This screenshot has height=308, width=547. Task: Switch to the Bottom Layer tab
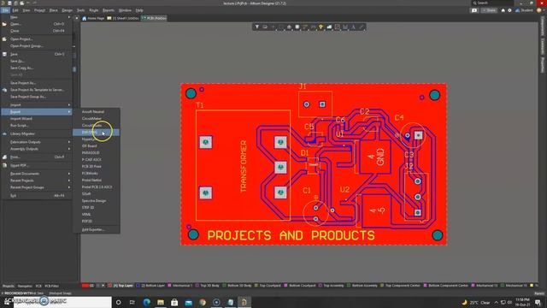tap(150, 286)
